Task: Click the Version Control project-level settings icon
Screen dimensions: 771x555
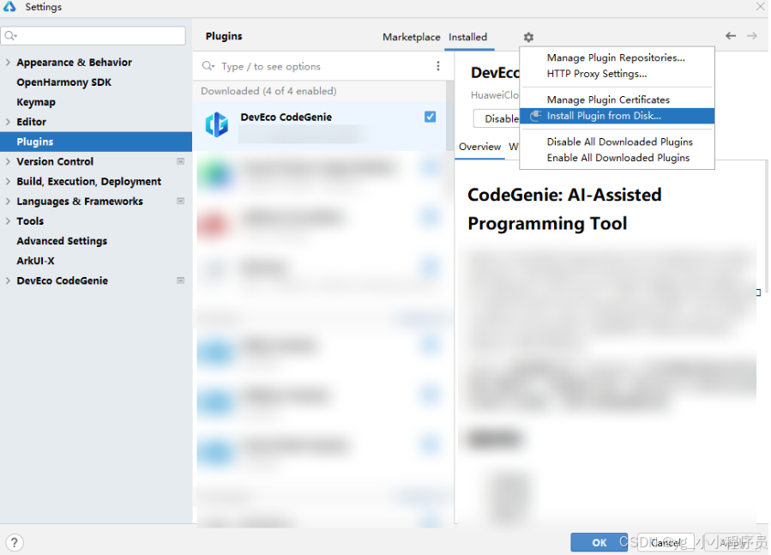Action: (181, 161)
